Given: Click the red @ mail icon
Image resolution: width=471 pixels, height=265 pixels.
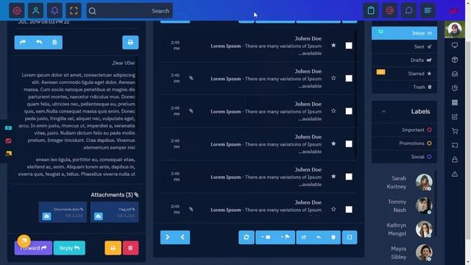Looking at the screenshot, I should (x=390, y=11).
